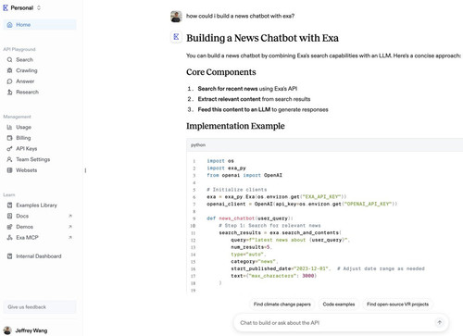Select the Find open-source VR projects suggestion
The image size is (463, 336).
[x=397, y=305]
